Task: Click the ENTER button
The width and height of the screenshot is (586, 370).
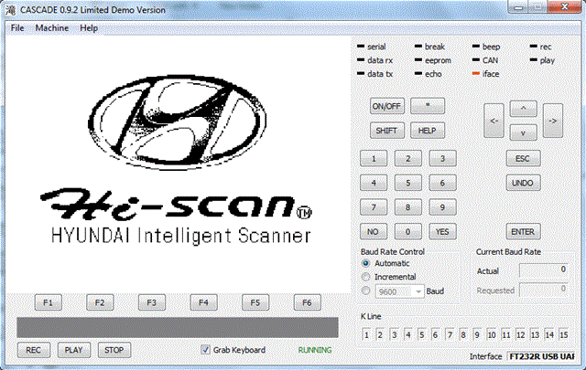Action: (523, 232)
